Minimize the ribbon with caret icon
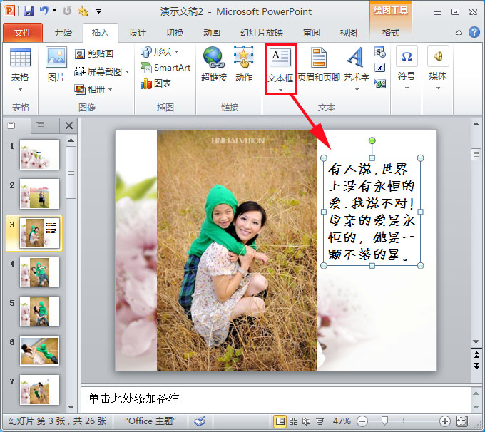The width and height of the screenshot is (485, 432). coord(459,33)
